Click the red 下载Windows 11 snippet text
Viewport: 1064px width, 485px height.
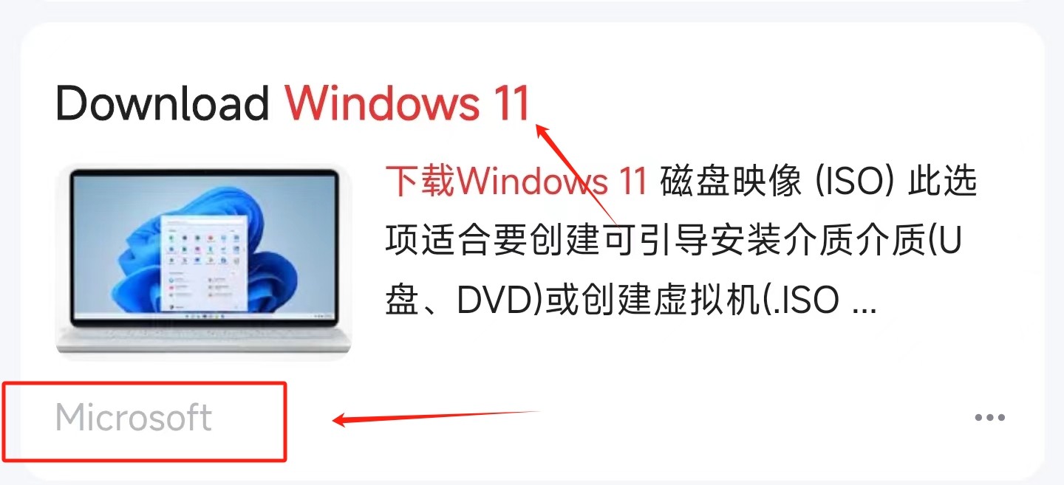tap(517, 182)
